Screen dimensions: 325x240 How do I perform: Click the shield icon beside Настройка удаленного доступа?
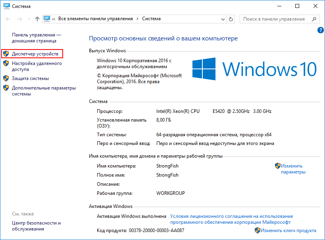pyautogui.click(x=6, y=63)
